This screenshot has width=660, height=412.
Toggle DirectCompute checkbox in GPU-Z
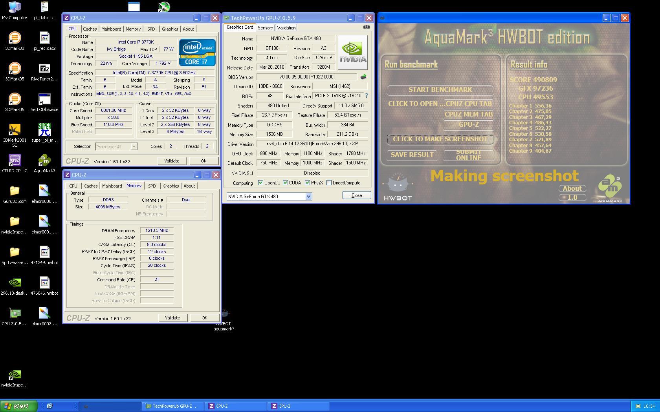[329, 183]
